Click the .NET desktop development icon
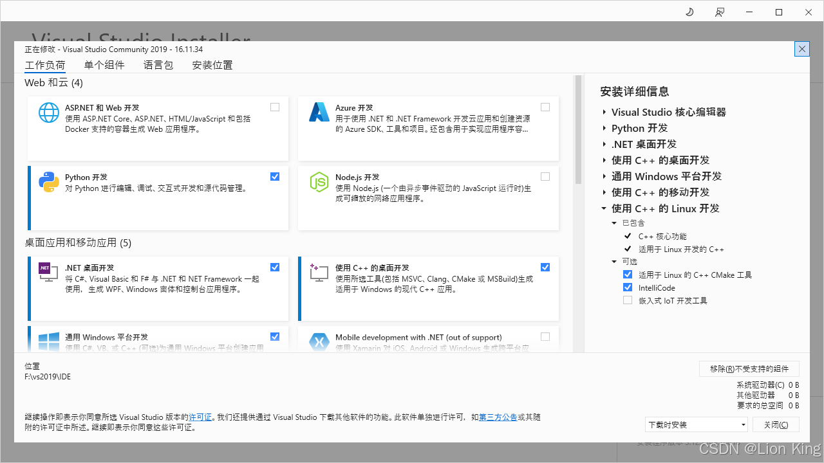 pyautogui.click(x=49, y=273)
